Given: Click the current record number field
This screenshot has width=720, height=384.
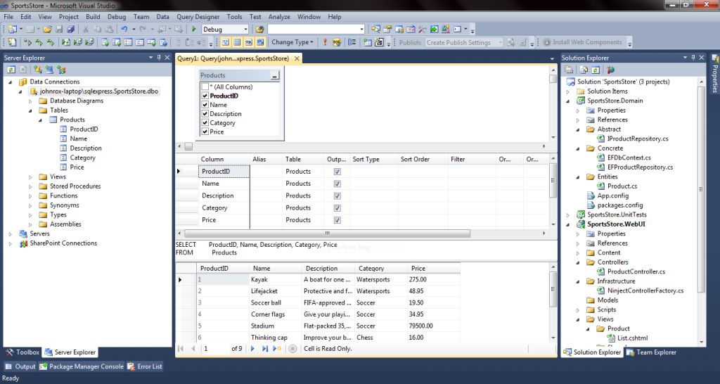Looking at the screenshot, I should 214,349.
